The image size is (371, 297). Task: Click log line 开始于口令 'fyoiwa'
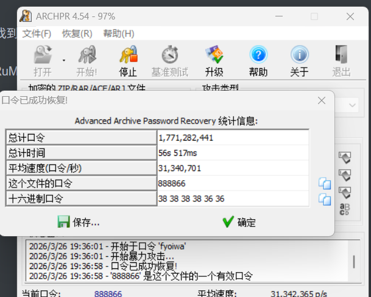pos(108,246)
